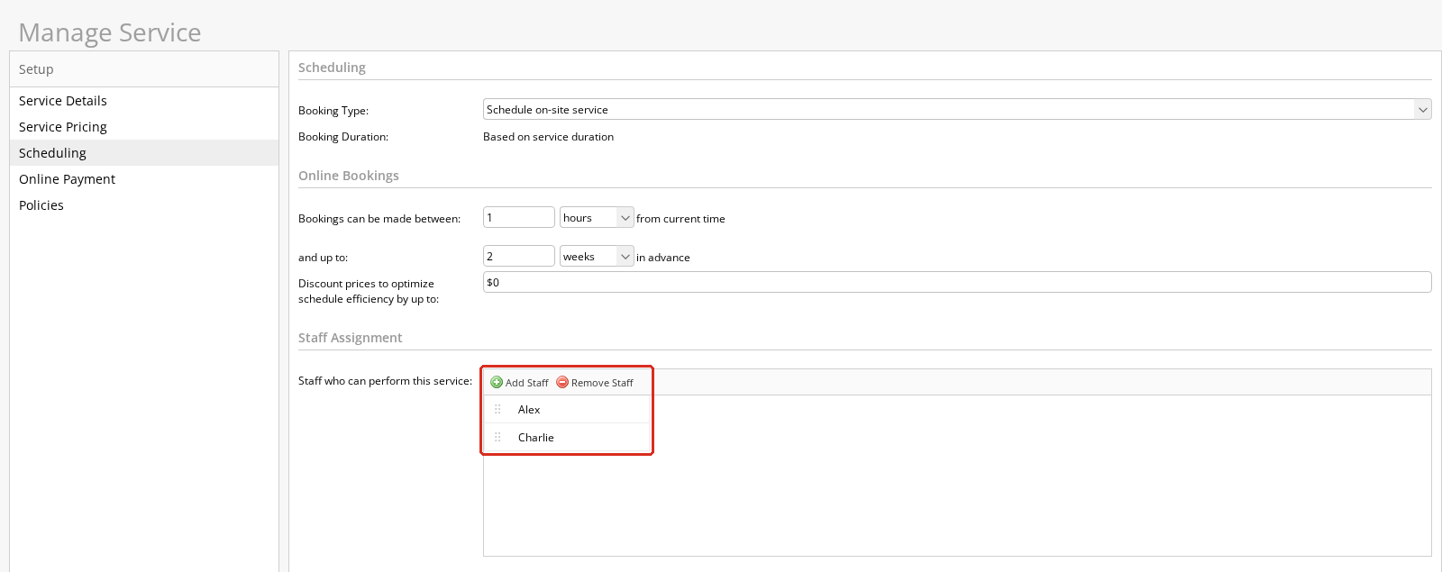Click the Online Bookings section heading
This screenshot has height=572, width=1442.
[349, 176]
